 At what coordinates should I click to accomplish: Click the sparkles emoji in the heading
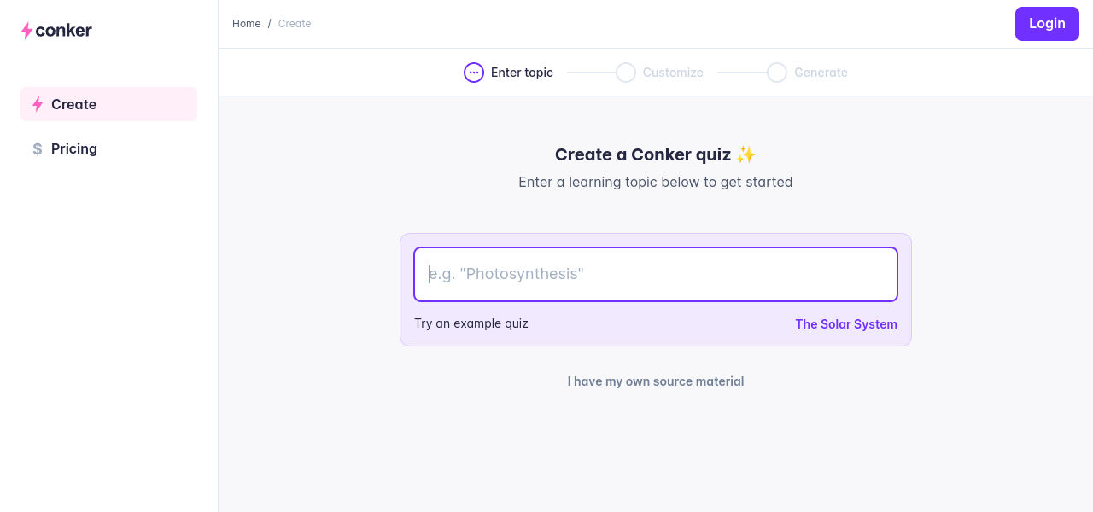point(746,154)
